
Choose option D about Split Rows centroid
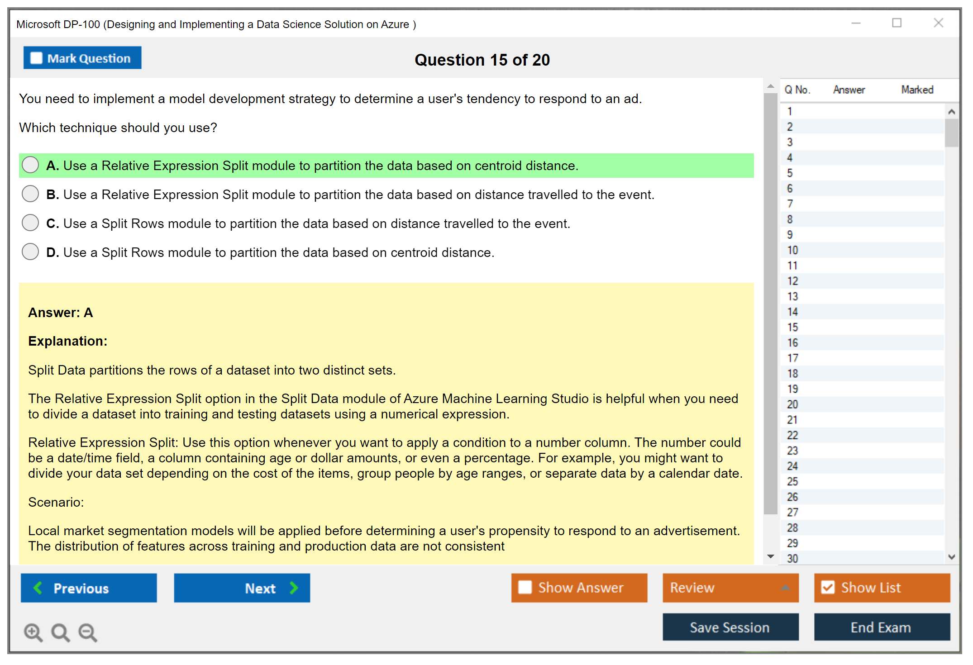click(30, 252)
